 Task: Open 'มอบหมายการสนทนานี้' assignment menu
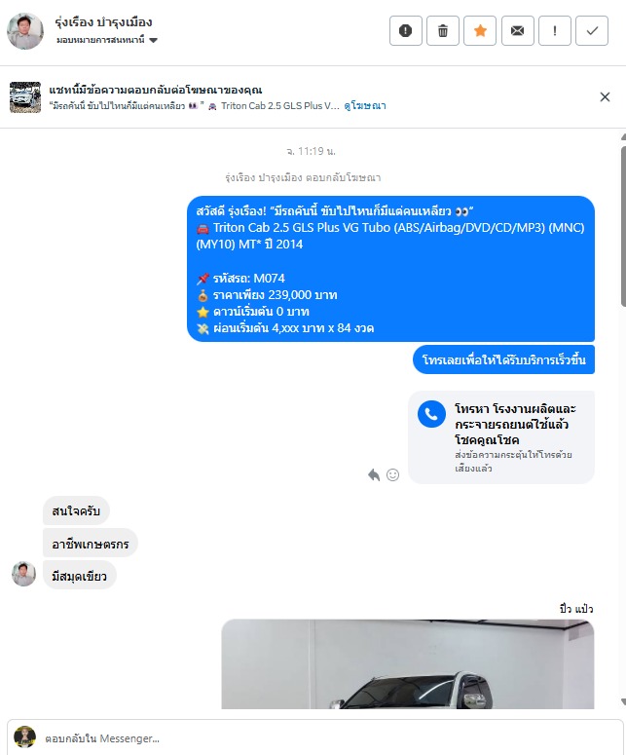(107, 40)
